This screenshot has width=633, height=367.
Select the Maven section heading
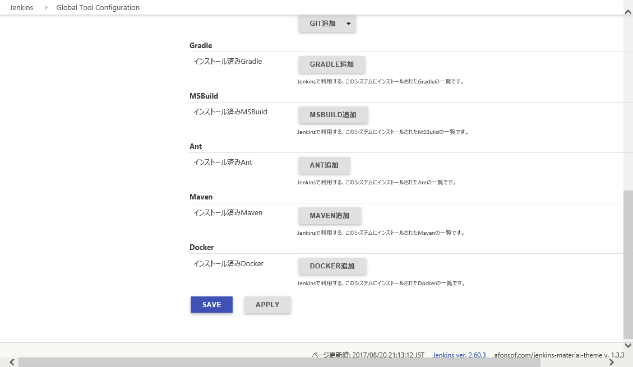coord(201,197)
